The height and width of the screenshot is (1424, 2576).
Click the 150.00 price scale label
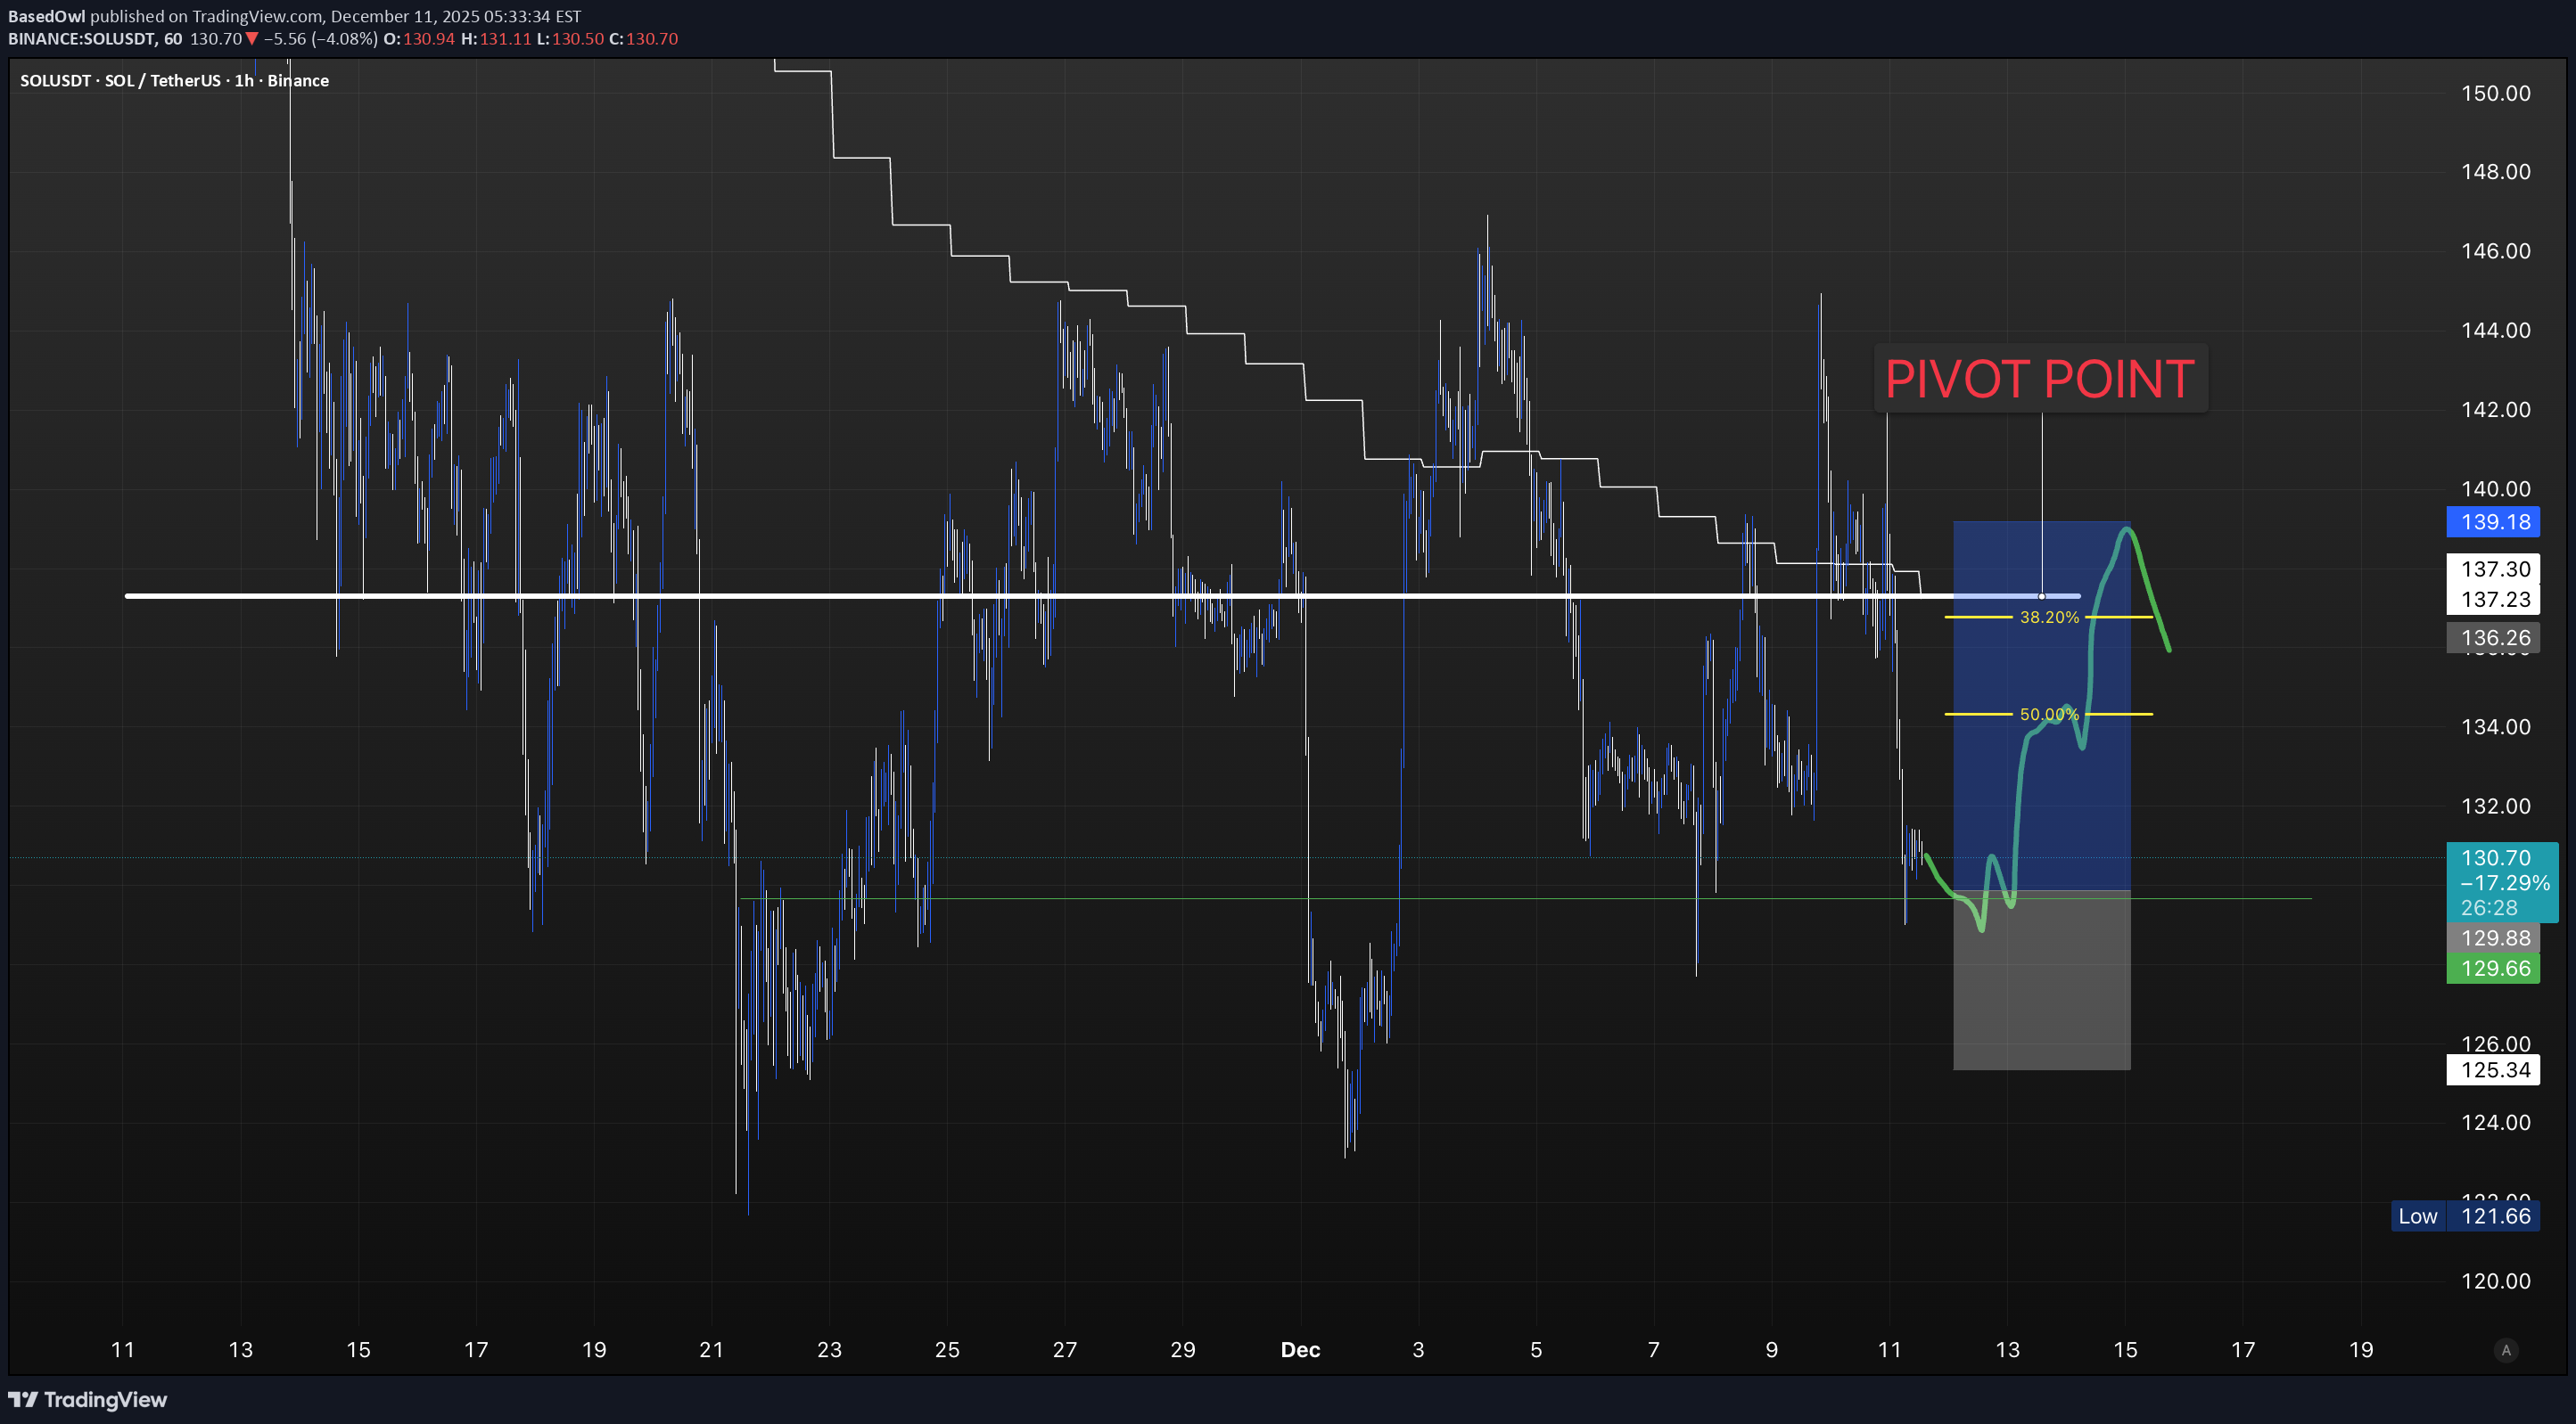(2495, 93)
